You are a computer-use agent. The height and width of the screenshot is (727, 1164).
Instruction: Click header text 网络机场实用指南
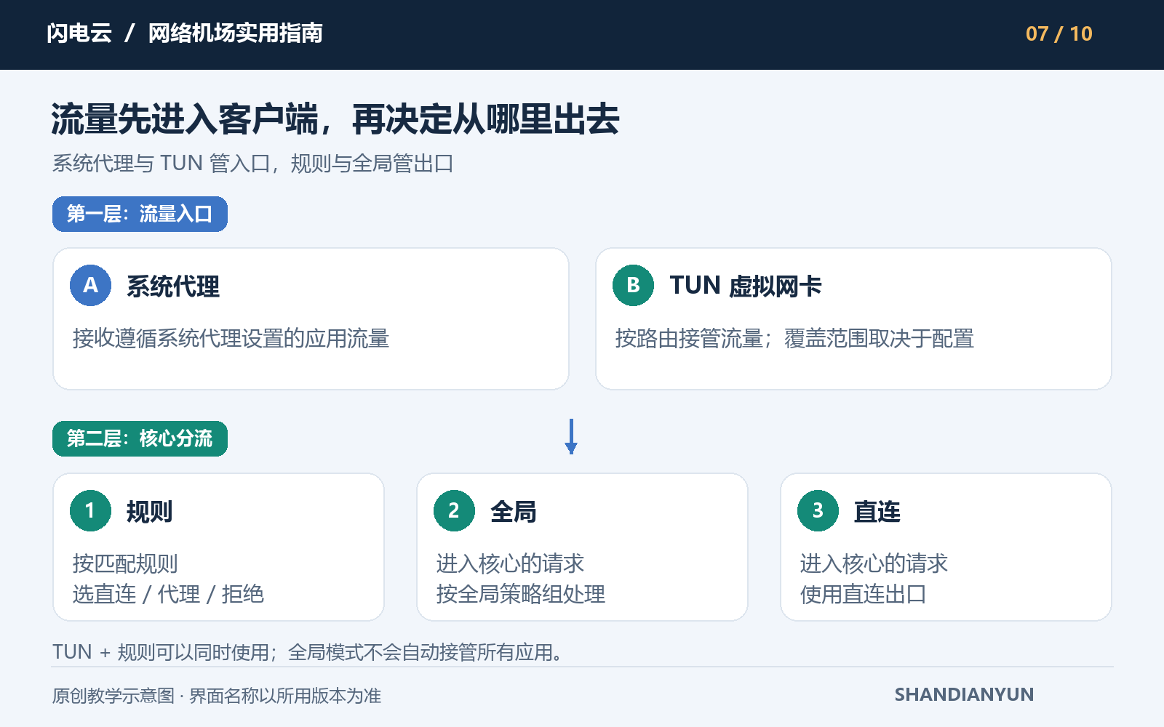236,33
